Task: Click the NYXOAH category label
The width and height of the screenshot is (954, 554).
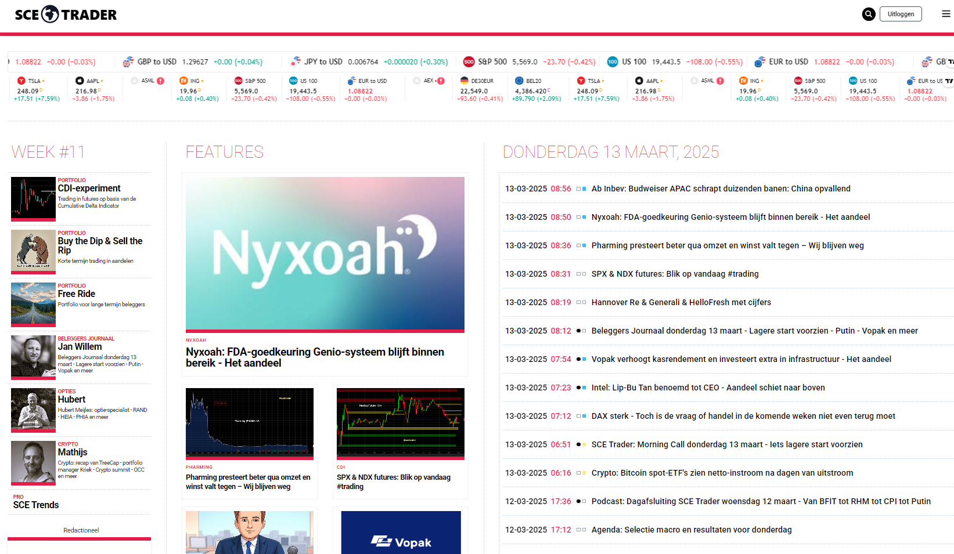Action: [x=196, y=340]
